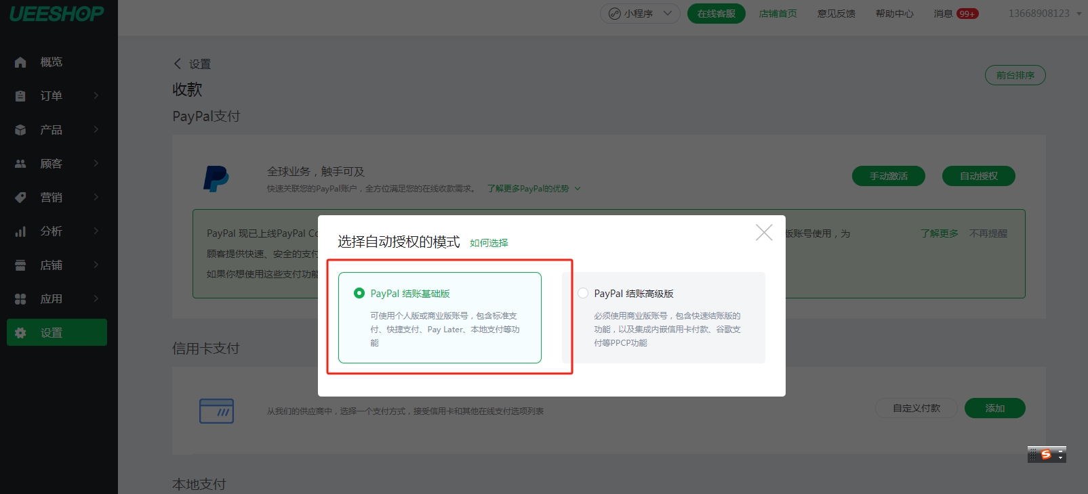
Task: Expand the 顾客 sidebar submenu arrow
Action: [96, 163]
